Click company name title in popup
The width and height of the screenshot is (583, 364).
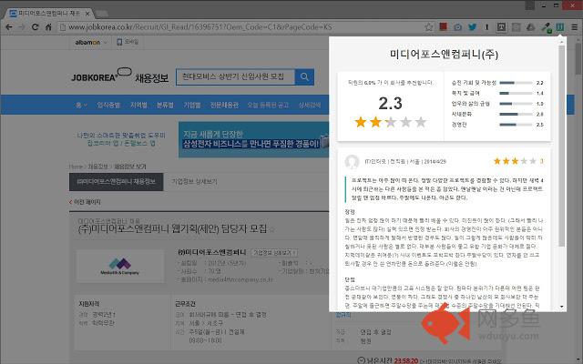coord(444,55)
